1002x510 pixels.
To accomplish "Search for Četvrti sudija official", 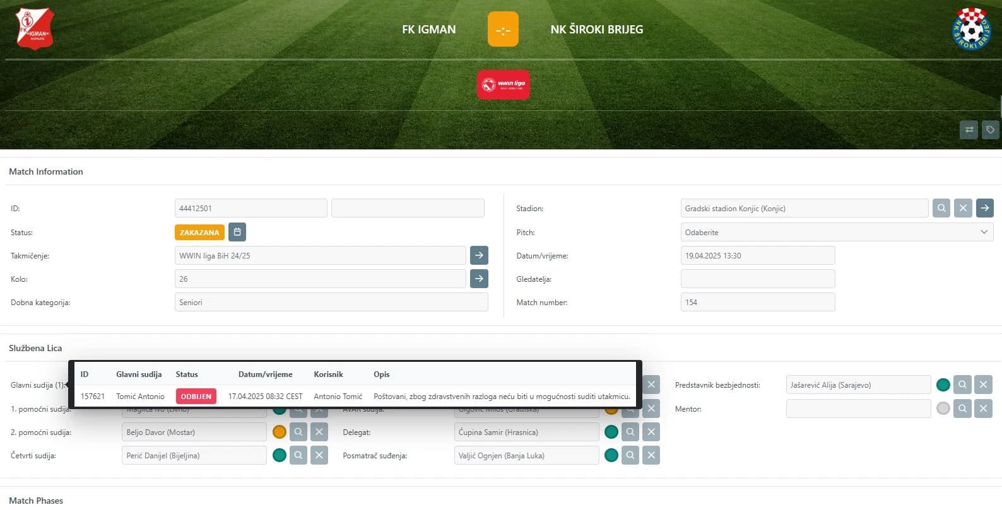I will click(x=298, y=455).
